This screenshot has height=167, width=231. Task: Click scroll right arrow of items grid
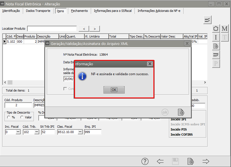click(x=205, y=83)
